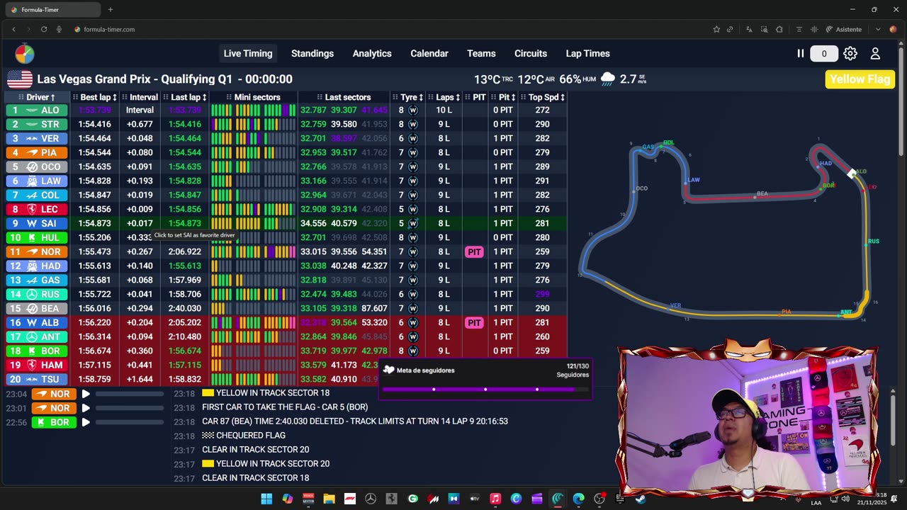Screen dimensions: 907x510
Task: Click the Last sectors column header
Action: 344,97
